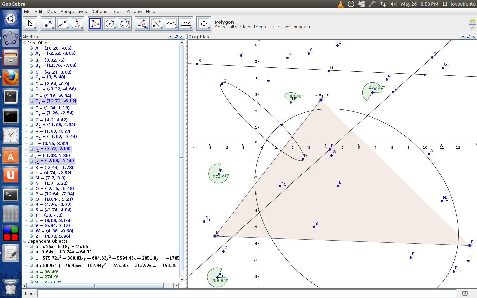Toggle visibility of line a: 5.56x - 6.18y = 25.66
477x298 pixels.
(31, 246)
